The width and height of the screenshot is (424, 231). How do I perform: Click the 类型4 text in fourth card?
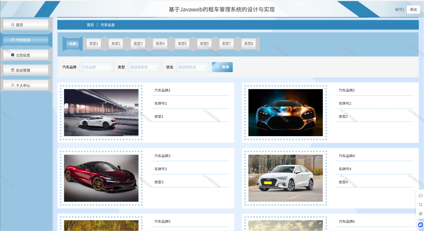343,182
